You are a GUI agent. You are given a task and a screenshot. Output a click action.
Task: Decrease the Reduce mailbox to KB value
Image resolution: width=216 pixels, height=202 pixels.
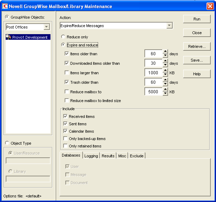pos(165,93)
